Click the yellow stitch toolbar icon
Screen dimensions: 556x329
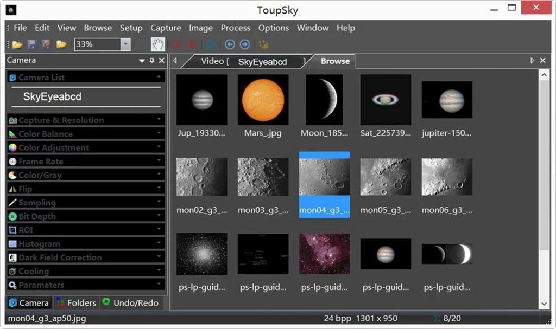(263, 44)
